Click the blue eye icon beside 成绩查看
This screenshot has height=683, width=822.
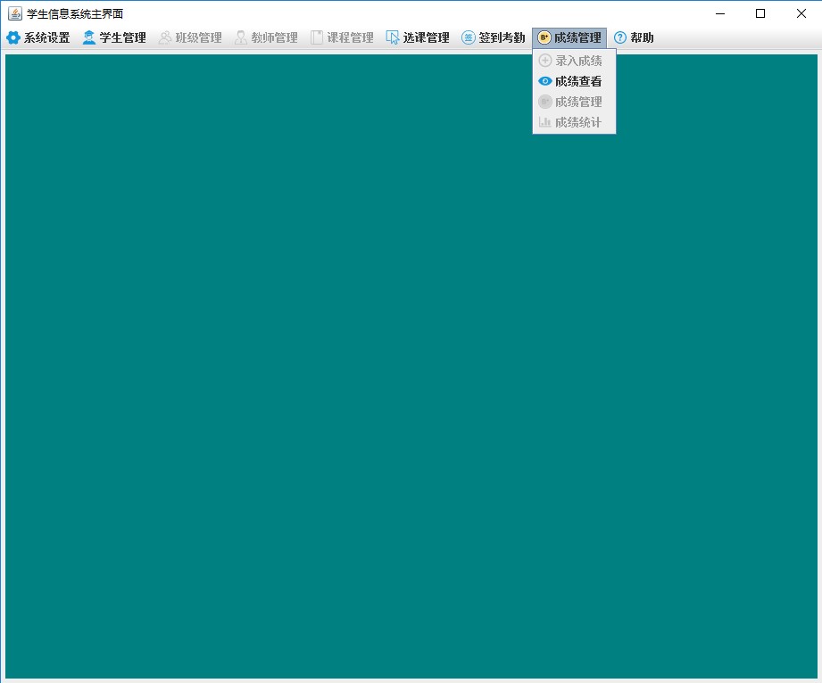click(545, 81)
